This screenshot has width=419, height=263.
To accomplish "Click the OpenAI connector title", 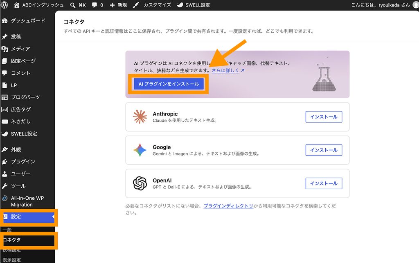I will 162,181.
